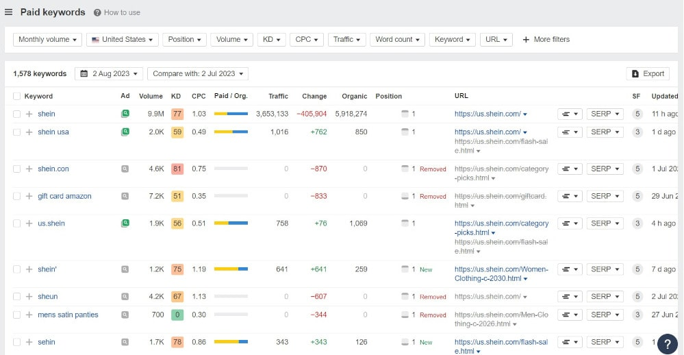
Task: Open the hamburger menu beside Paid keywords
Action: coord(8,12)
